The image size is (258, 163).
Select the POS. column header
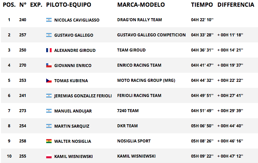click(9, 5)
